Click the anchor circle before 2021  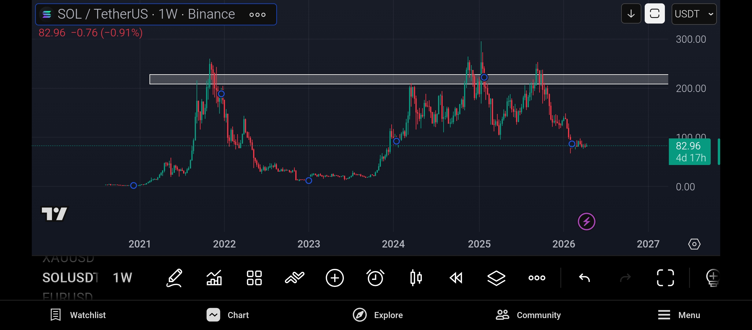(x=134, y=185)
